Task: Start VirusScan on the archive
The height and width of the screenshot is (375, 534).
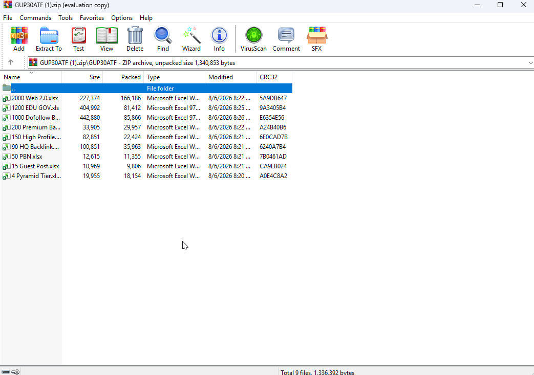Action: (253, 39)
